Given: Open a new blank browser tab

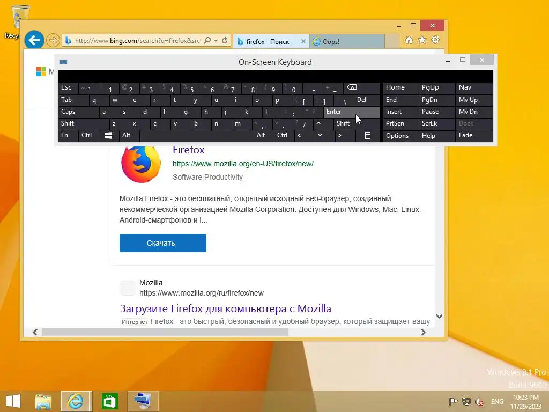Looking at the screenshot, I should 392,41.
